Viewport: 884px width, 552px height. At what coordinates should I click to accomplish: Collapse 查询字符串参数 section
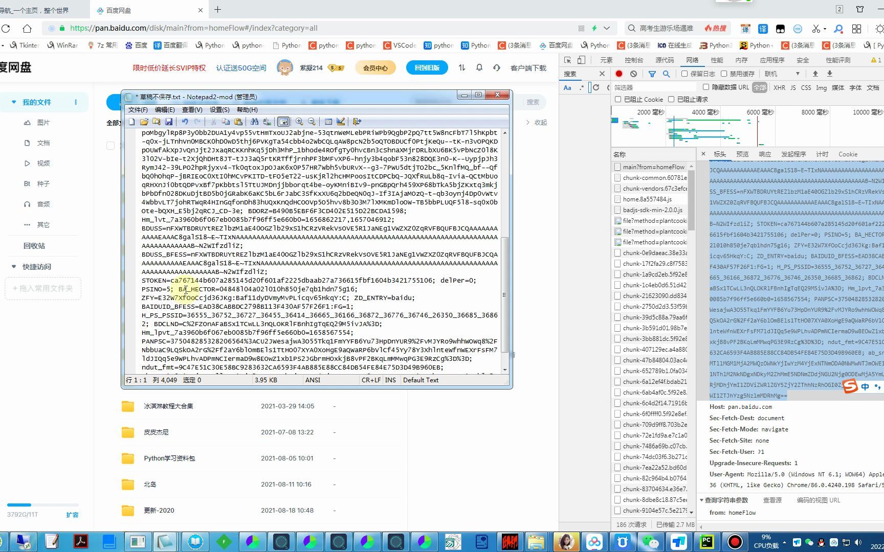coord(701,500)
